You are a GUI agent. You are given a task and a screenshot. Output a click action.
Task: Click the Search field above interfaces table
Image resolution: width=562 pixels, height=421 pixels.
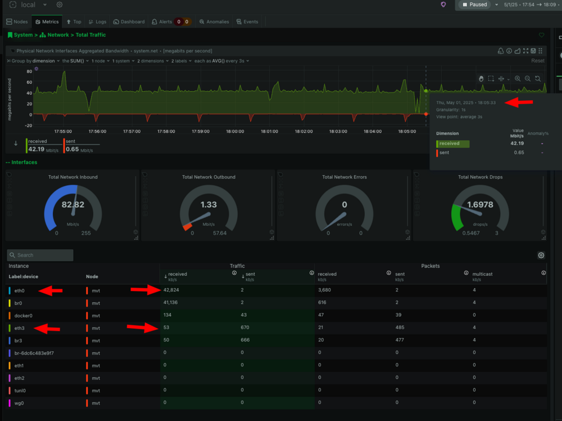coord(40,255)
